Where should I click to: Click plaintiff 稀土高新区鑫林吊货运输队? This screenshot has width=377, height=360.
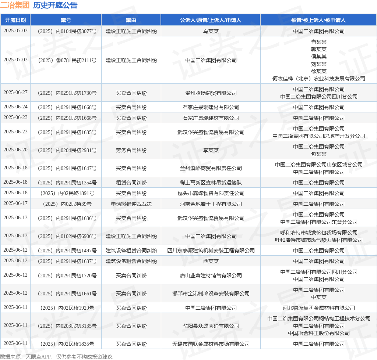(x=211, y=183)
